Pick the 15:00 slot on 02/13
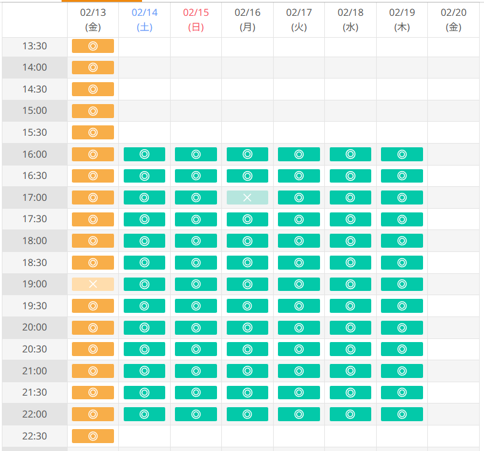The width and height of the screenshot is (484, 451). [93, 111]
